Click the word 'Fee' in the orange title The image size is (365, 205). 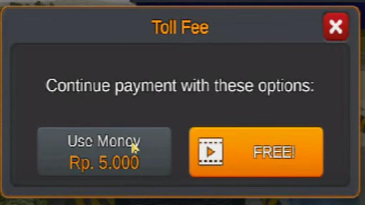[x=195, y=27]
